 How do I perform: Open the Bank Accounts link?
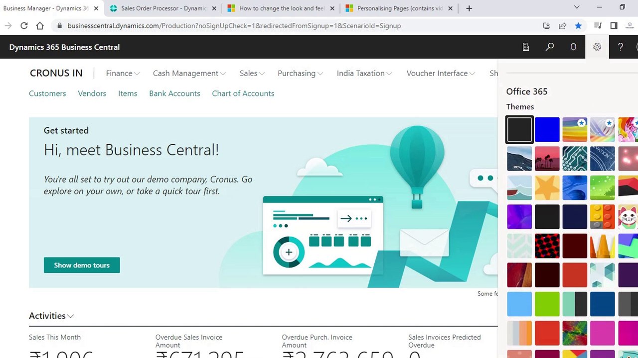174,93
